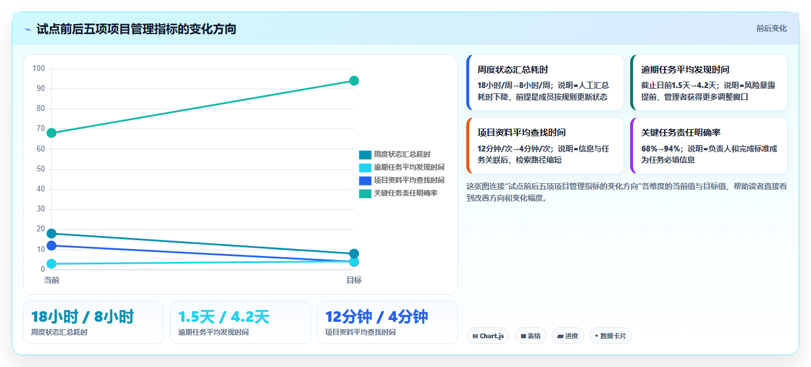
Task: Click the 100 y-axis tick label
Action: [39, 69]
